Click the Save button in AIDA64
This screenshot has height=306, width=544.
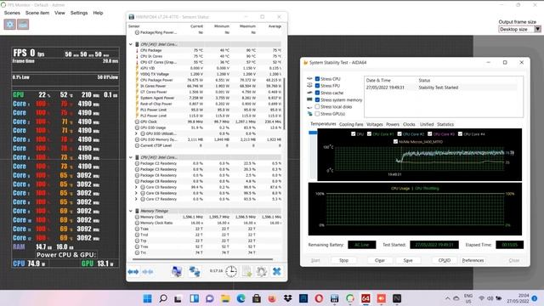pos(408,260)
